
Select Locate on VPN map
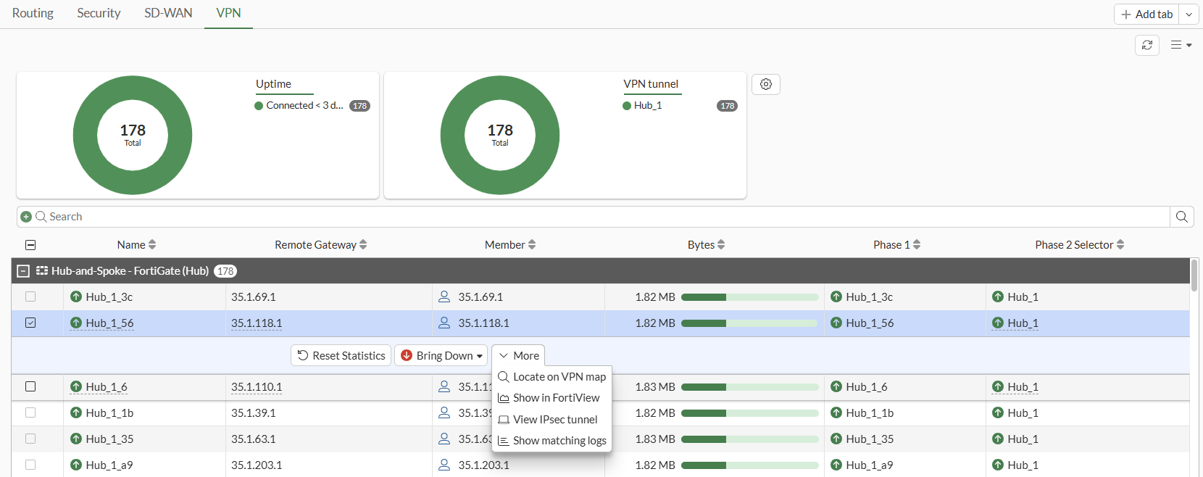click(559, 377)
